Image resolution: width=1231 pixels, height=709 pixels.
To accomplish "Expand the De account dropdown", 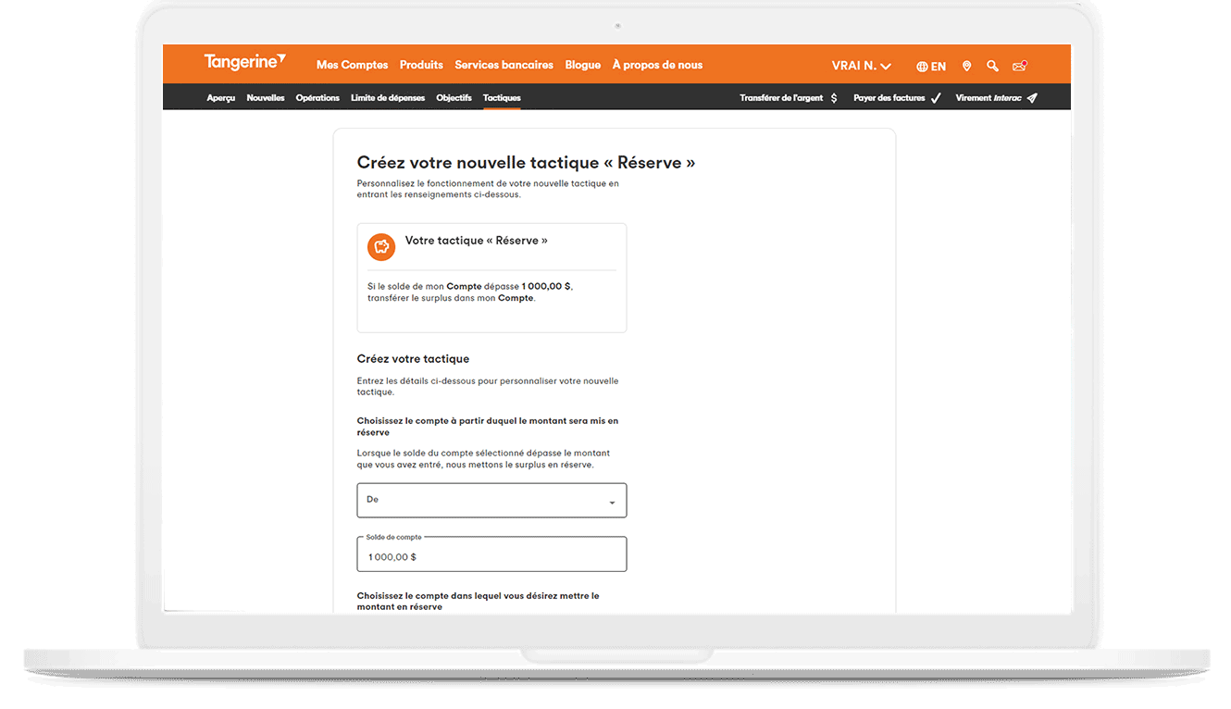I will pos(491,500).
